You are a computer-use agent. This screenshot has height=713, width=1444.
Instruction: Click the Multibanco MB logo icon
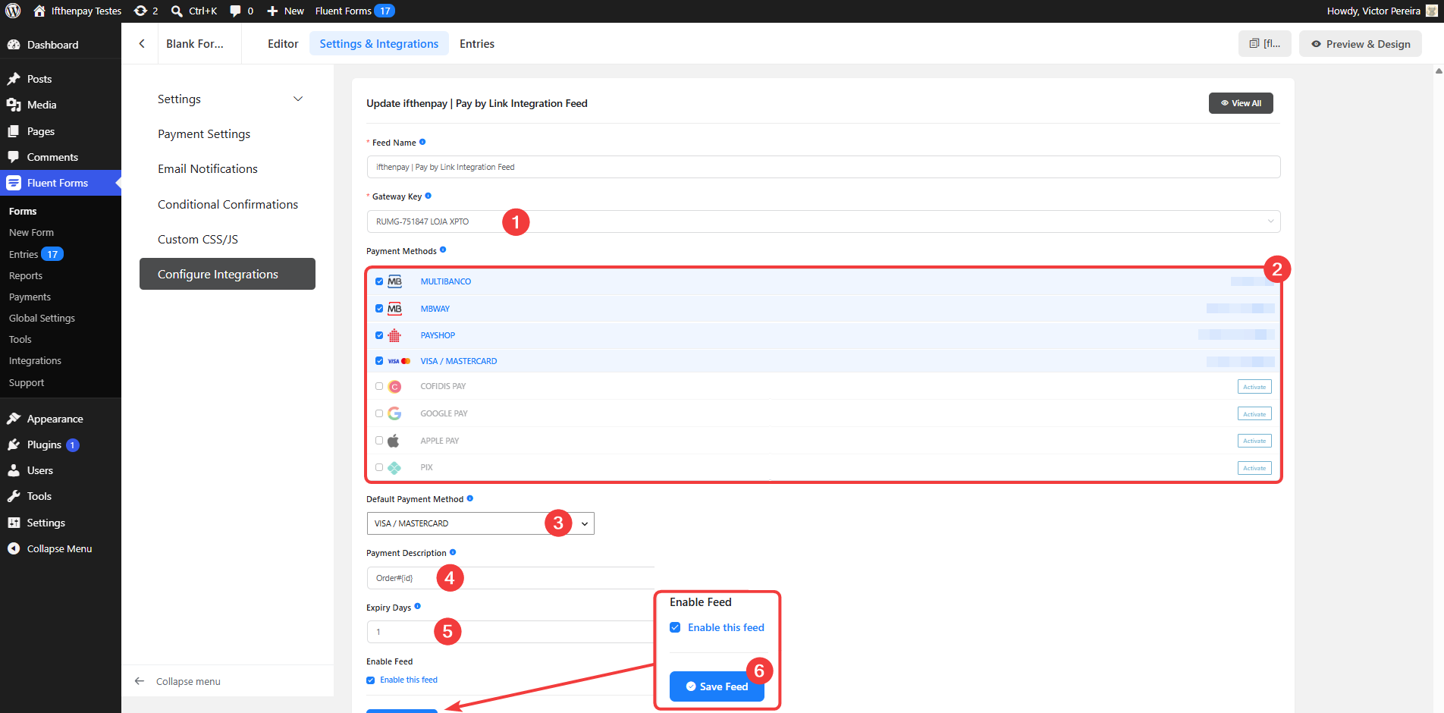click(395, 281)
